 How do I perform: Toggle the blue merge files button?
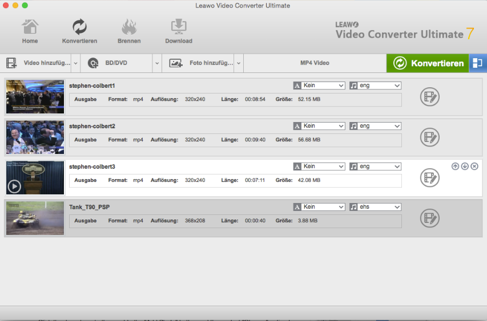pos(478,63)
